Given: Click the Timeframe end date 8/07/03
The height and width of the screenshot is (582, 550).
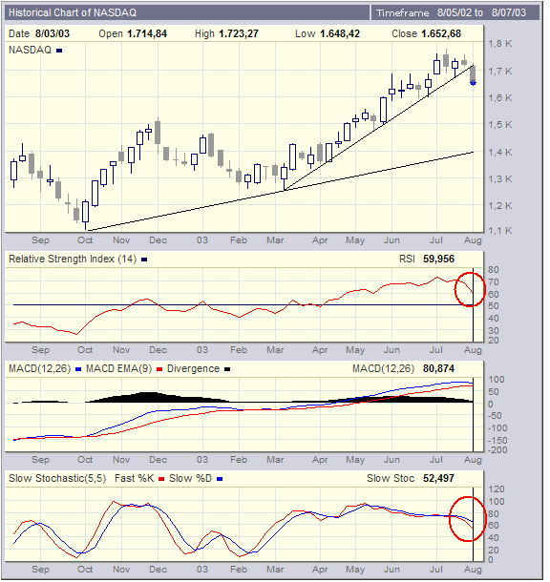Looking at the screenshot, I should point(509,13).
